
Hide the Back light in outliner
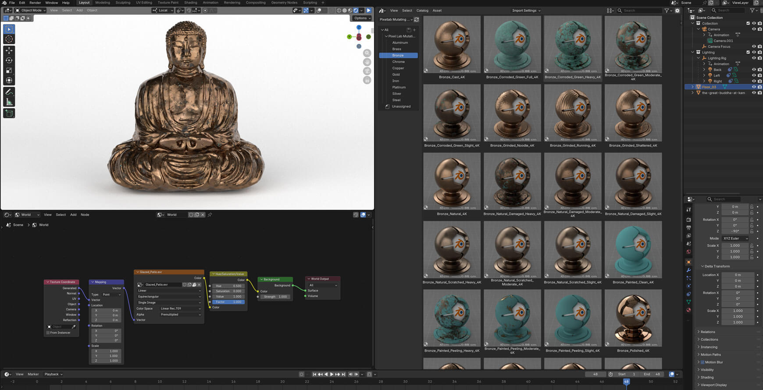point(754,70)
